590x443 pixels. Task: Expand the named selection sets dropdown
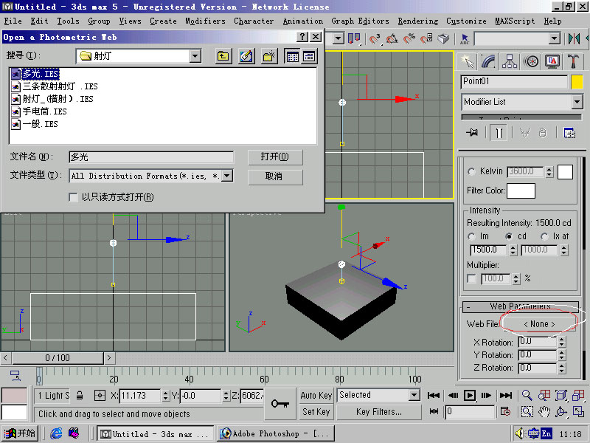(x=554, y=38)
